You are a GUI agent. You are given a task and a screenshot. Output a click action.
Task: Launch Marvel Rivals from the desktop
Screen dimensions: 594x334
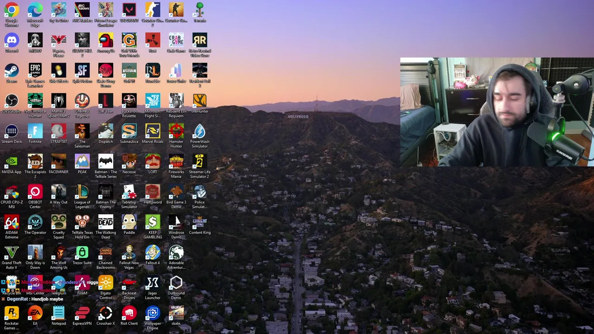click(153, 131)
